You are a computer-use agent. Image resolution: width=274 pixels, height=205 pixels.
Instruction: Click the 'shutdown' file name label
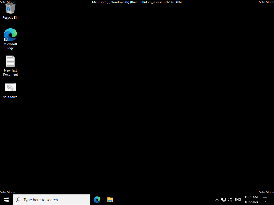pyautogui.click(x=10, y=97)
